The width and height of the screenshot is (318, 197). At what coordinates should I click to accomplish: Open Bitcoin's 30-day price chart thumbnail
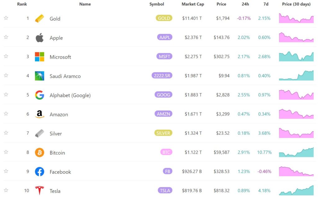point(296,152)
